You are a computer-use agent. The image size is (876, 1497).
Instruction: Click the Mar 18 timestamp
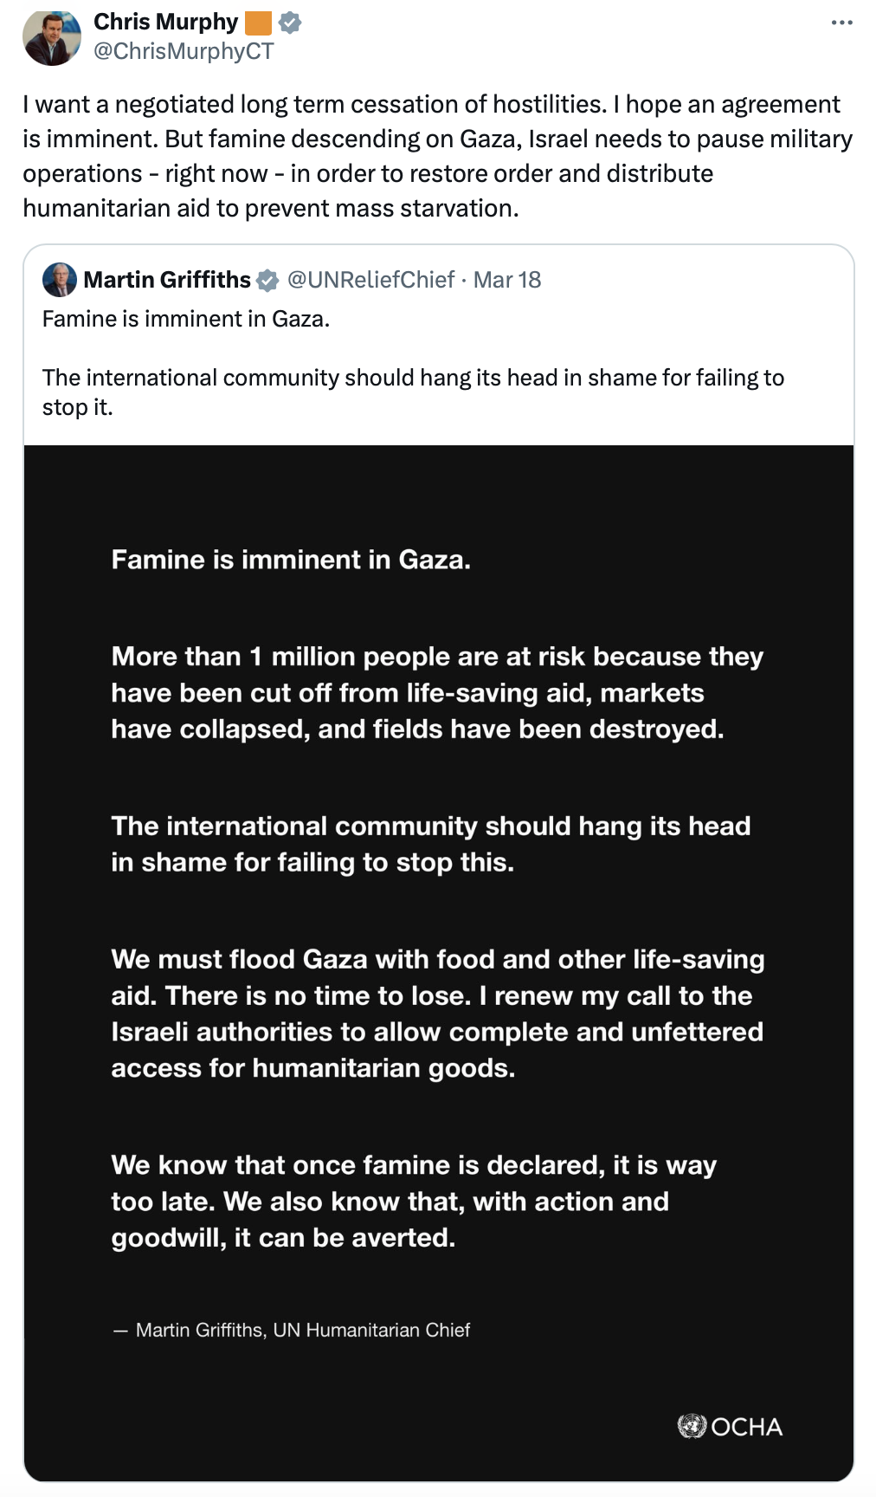tap(507, 280)
